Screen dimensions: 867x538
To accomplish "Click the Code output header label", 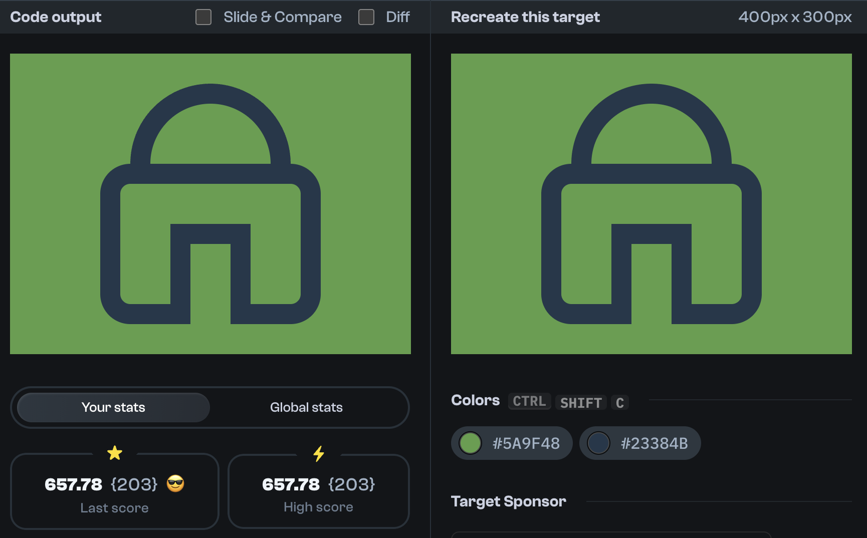I will pos(56,17).
